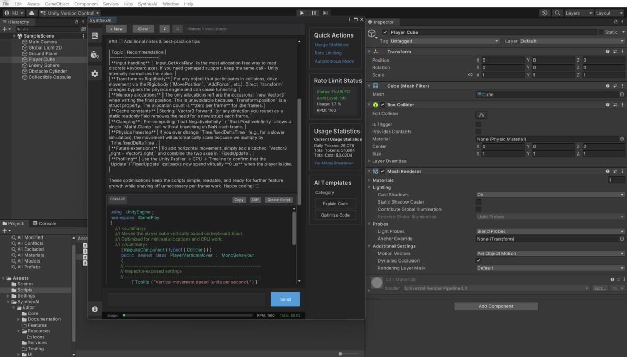
Task: Enable Contribute Global Illumination checkbox
Action: [479, 209]
